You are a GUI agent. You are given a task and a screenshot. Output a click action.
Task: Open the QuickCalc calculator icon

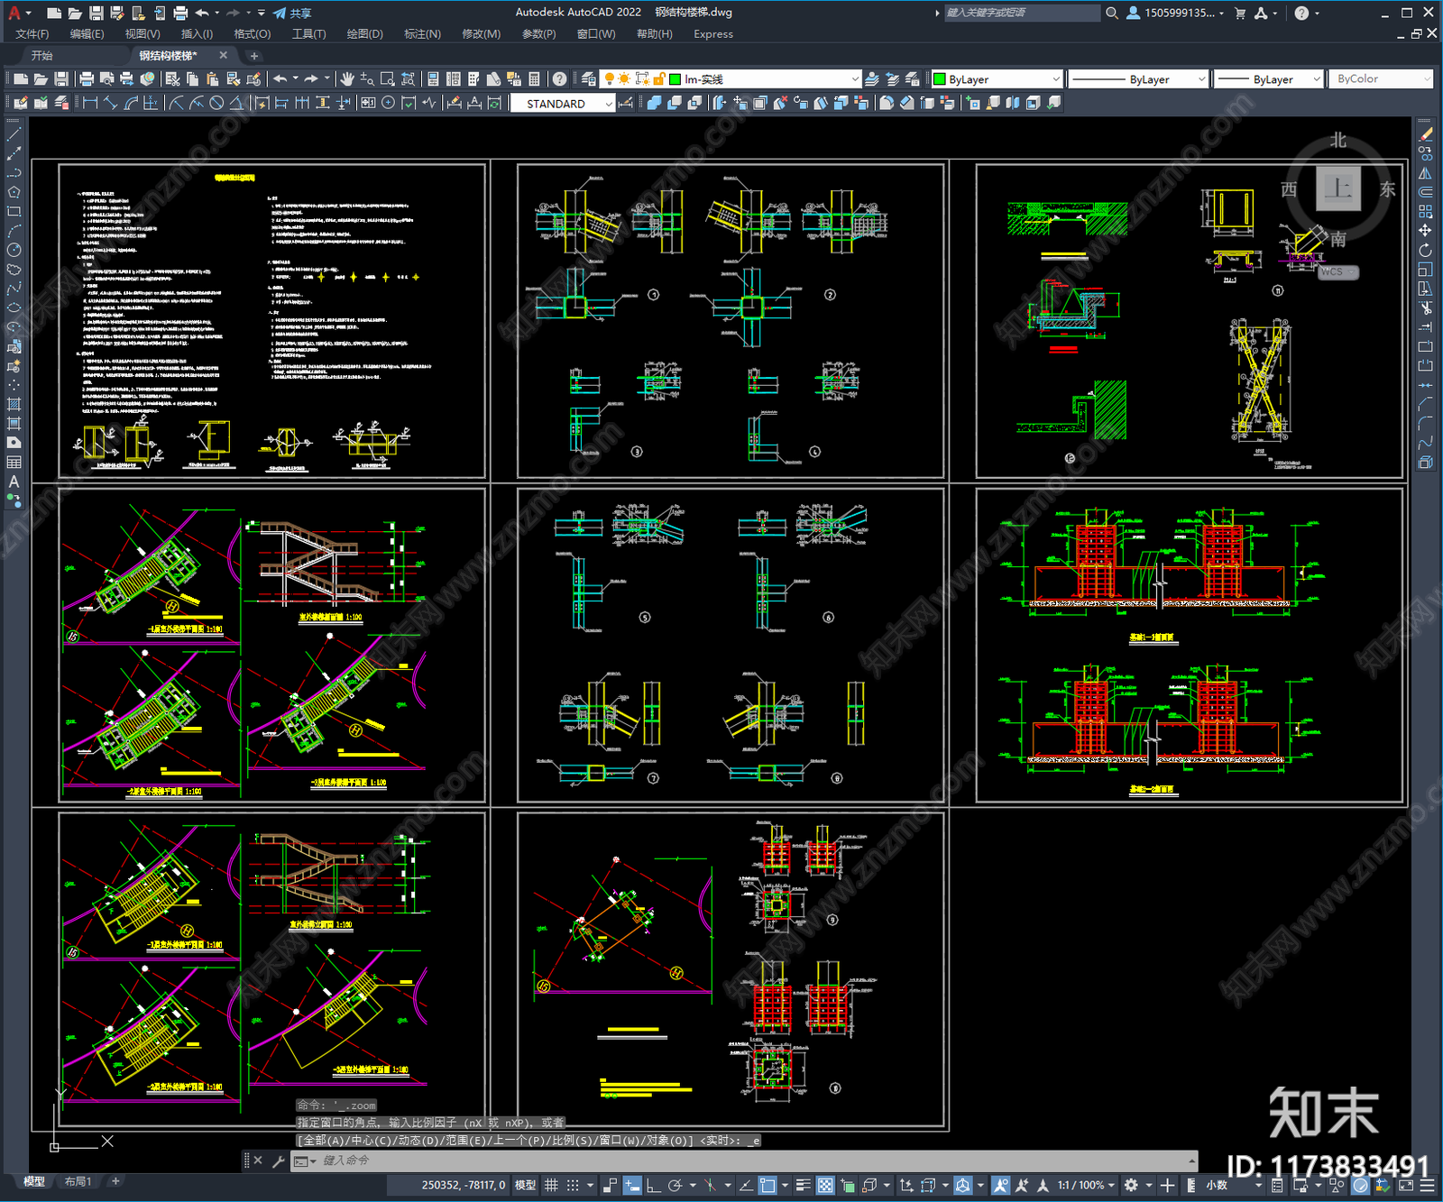click(x=534, y=79)
